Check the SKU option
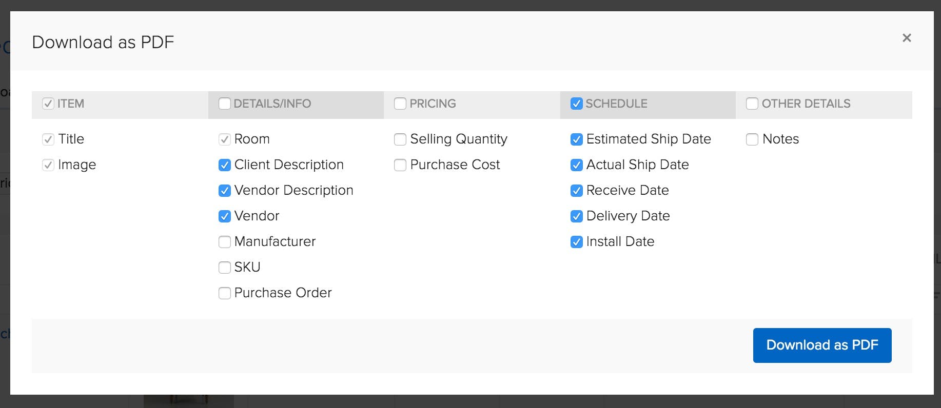 pyautogui.click(x=224, y=267)
